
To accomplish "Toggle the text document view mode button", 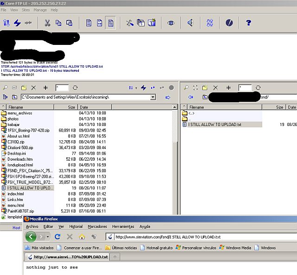I will [110, 23].
